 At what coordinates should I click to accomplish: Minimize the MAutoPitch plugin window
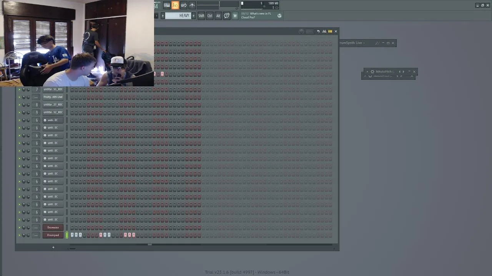(x=409, y=72)
